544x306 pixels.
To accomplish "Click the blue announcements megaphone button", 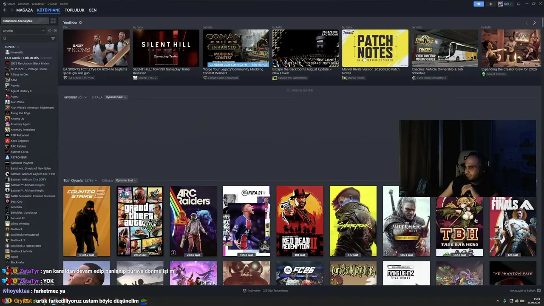I will pos(479,4).
